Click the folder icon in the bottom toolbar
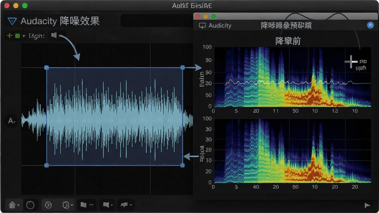The width and height of the screenshot is (379, 213). click(83, 205)
